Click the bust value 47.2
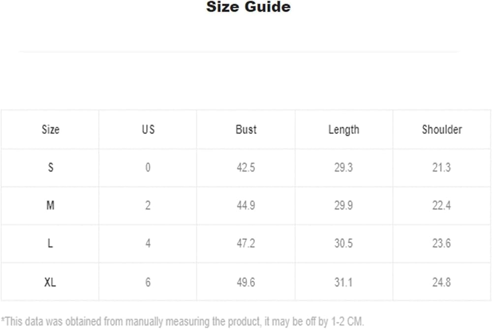Image resolution: width=492 pixels, height=329 pixels. (x=246, y=243)
